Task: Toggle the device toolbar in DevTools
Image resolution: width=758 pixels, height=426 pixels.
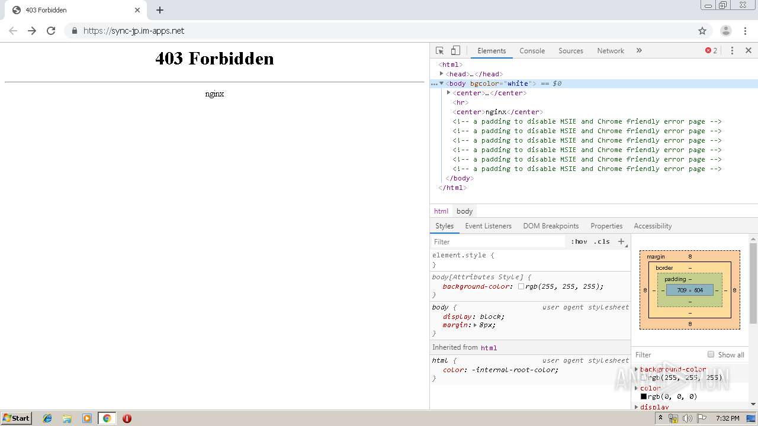Action: [x=455, y=51]
